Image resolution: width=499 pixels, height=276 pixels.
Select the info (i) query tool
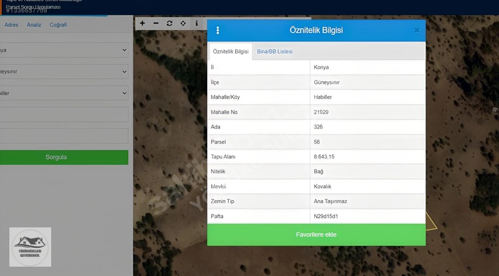[196, 23]
